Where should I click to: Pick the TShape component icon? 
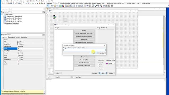coord(63,6)
